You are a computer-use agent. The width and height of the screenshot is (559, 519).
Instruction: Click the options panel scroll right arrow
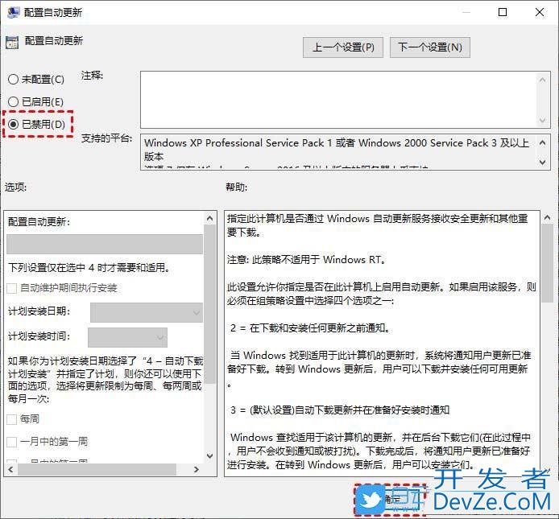[196, 469]
